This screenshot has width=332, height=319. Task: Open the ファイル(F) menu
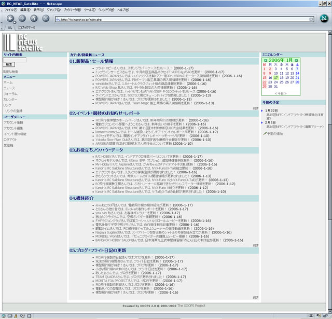click(10, 10)
